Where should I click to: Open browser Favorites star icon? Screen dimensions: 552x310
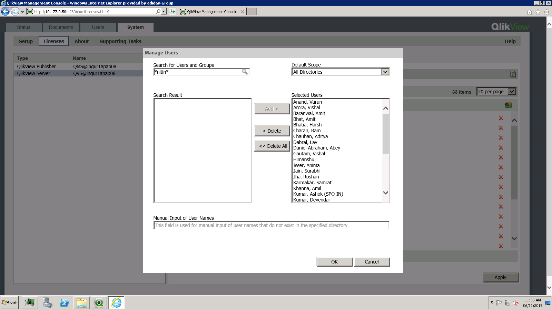click(x=538, y=12)
